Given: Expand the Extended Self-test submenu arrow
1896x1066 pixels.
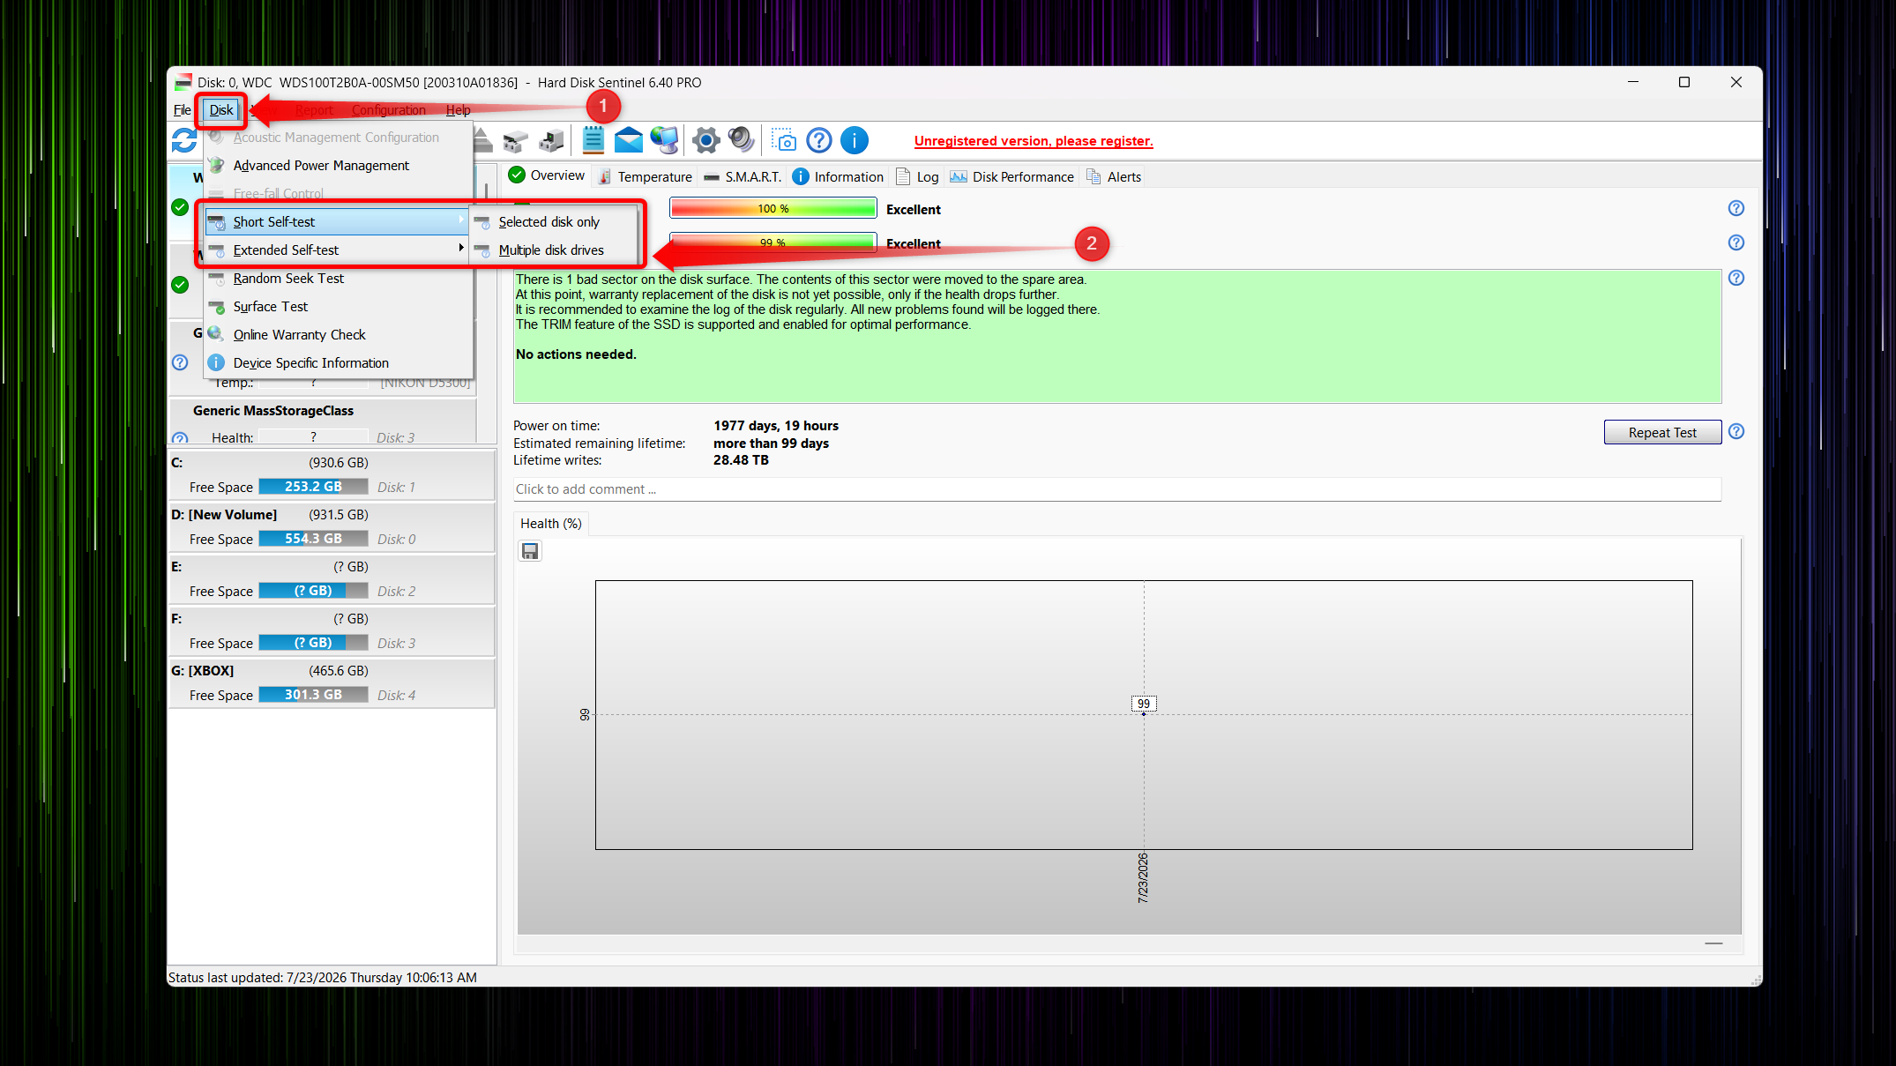Looking at the screenshot, I should coord(461,249).
